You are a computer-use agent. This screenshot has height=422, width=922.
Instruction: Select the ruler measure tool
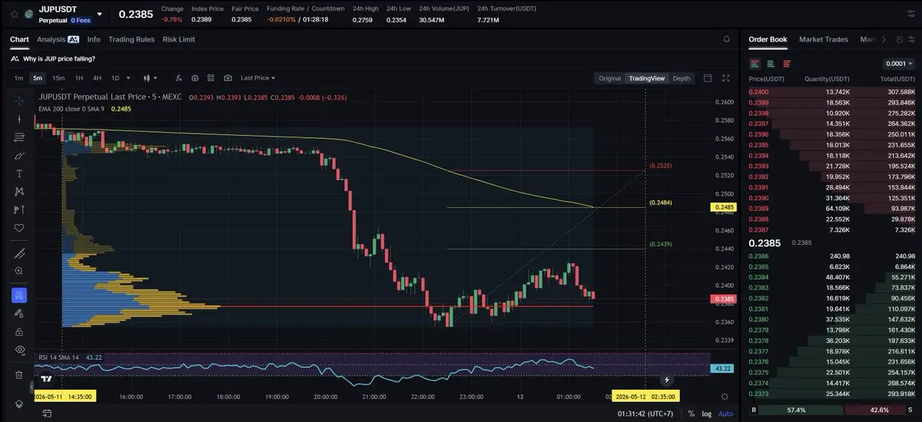point(19,253)
